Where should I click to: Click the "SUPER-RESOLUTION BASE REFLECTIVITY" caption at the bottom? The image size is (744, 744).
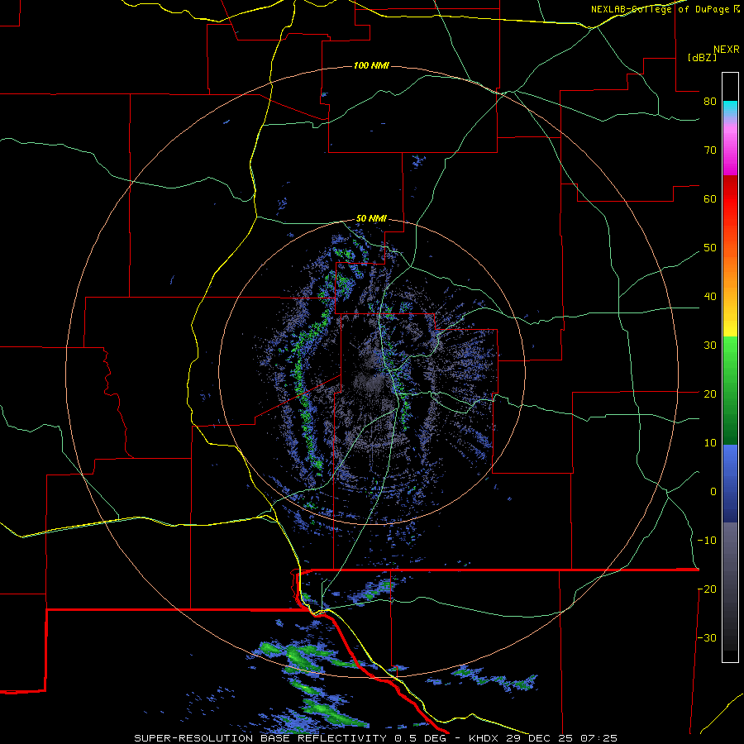pos(260,738)
